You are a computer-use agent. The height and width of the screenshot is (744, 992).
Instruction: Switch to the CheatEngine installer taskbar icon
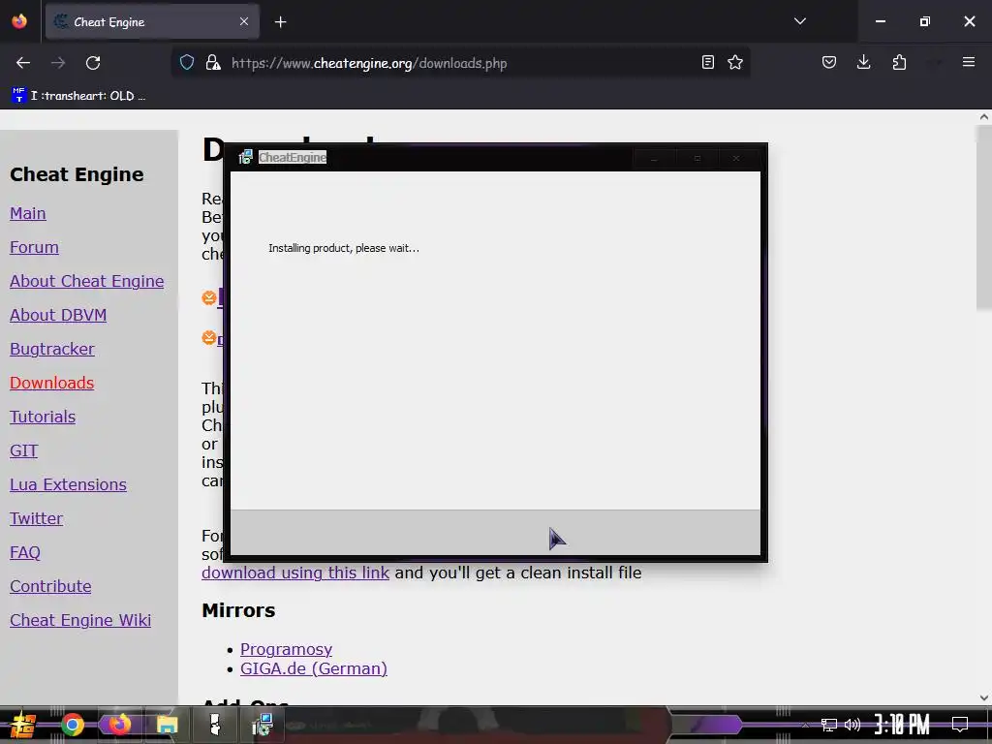(262, 725)
